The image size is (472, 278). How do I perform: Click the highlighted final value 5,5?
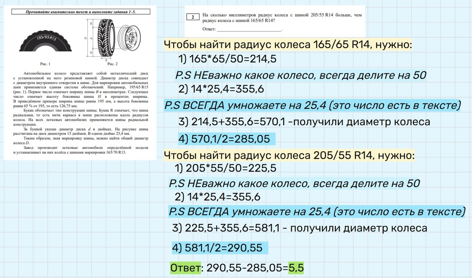[296, 268]
